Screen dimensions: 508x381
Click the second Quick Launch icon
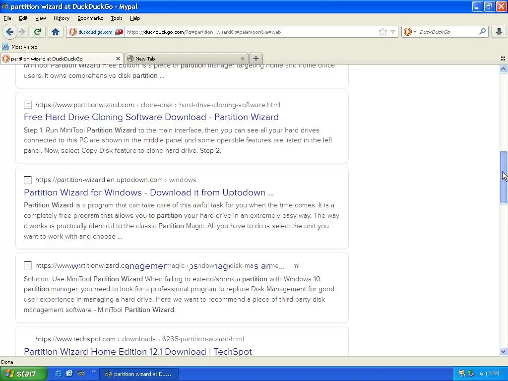[69, 374]
